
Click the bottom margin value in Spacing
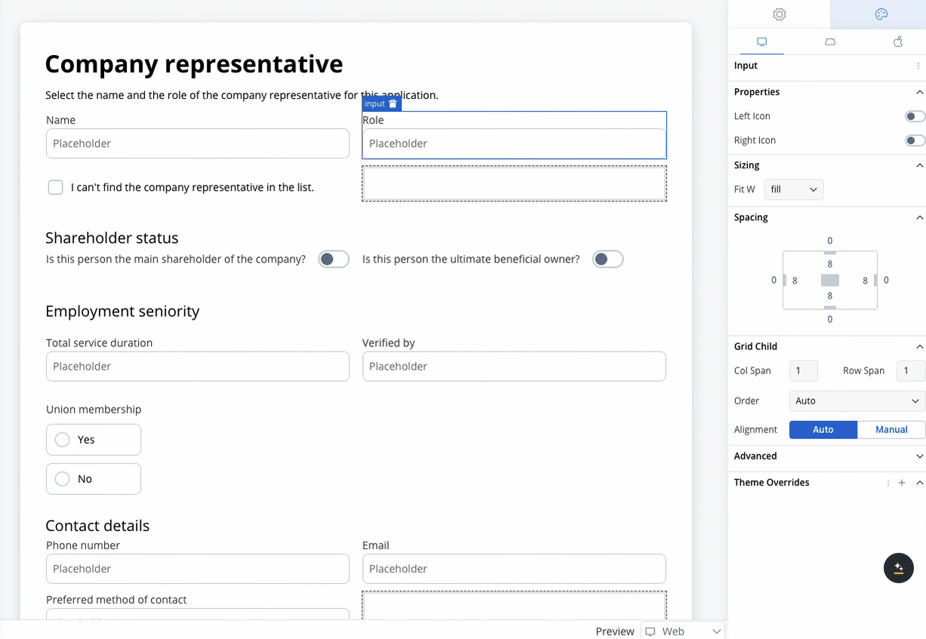tap(830, 319)
